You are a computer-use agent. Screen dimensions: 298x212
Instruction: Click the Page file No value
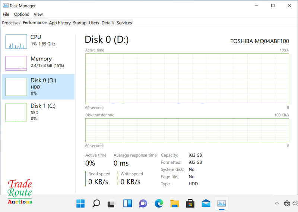click(x=191, y=177)
